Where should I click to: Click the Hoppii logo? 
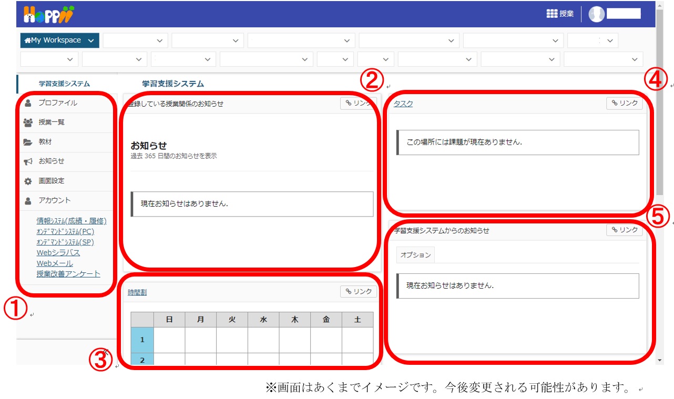[x=49, y=14]
